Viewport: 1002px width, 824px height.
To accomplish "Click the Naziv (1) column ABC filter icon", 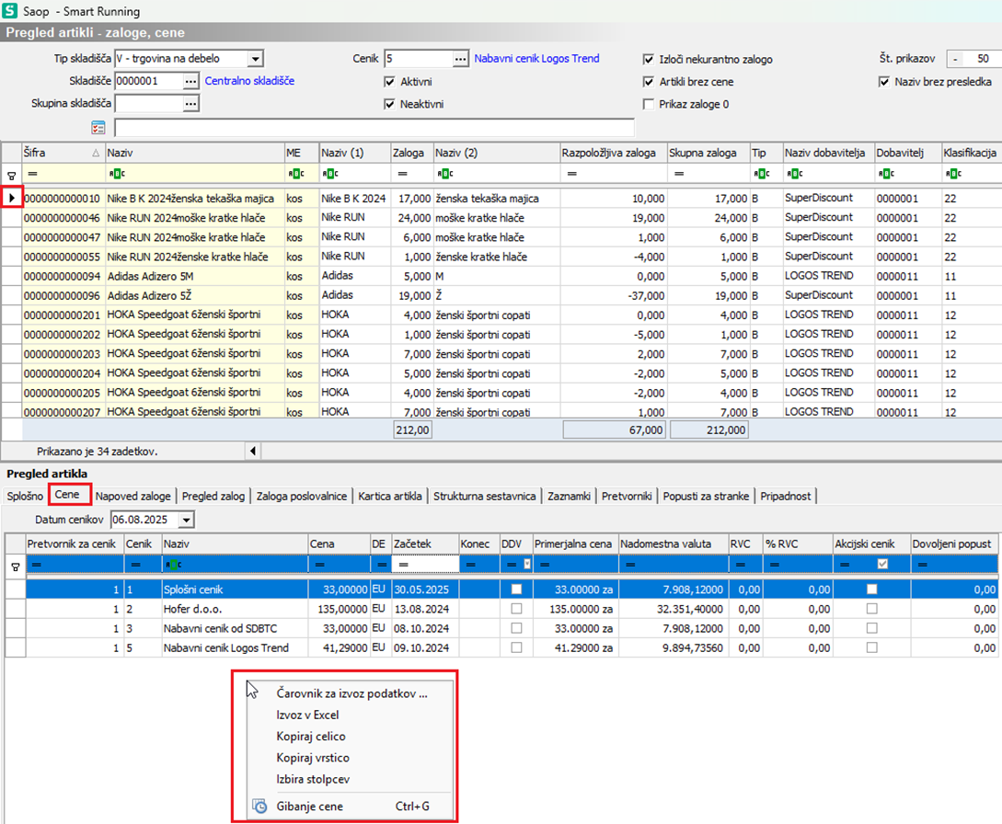I will pyautogui.click(x=330, y=173).
